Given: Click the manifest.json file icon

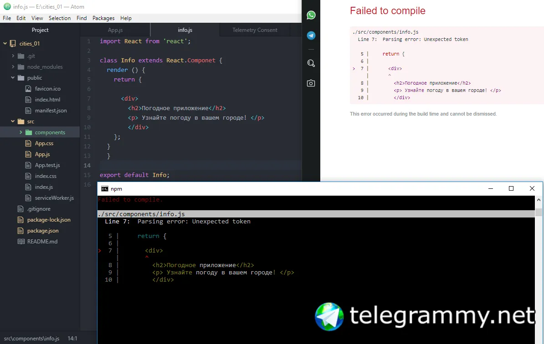Looking at the screenshot, I should pos(28,111).
